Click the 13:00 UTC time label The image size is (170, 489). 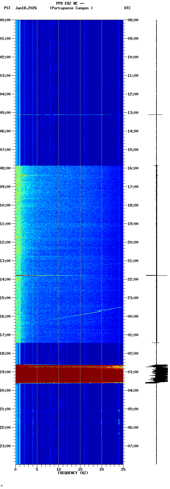[133, 113]
